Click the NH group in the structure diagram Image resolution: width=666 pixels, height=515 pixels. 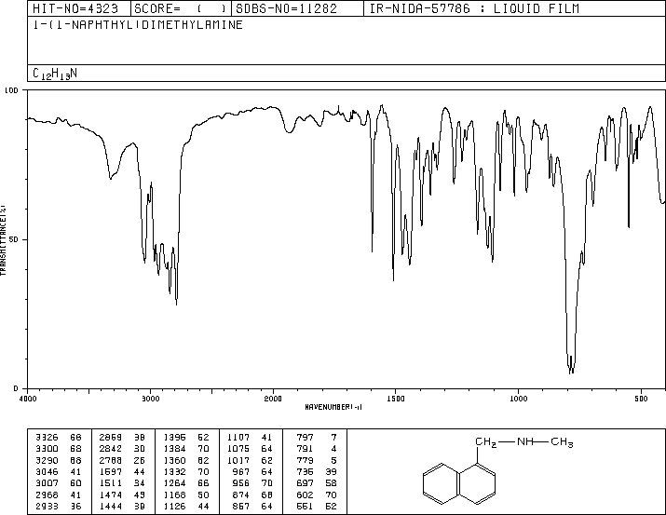[525, 442]
